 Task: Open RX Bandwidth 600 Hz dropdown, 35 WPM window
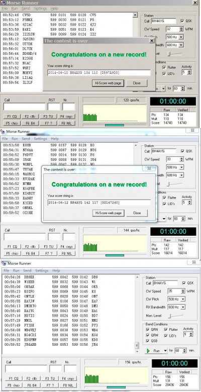pos(183,307)
